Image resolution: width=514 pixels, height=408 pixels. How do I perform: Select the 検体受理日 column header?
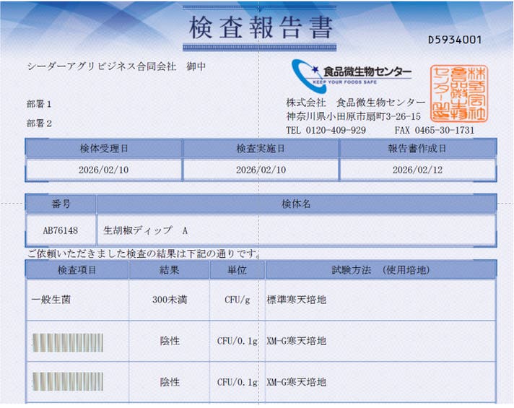[x=104, y=148]
